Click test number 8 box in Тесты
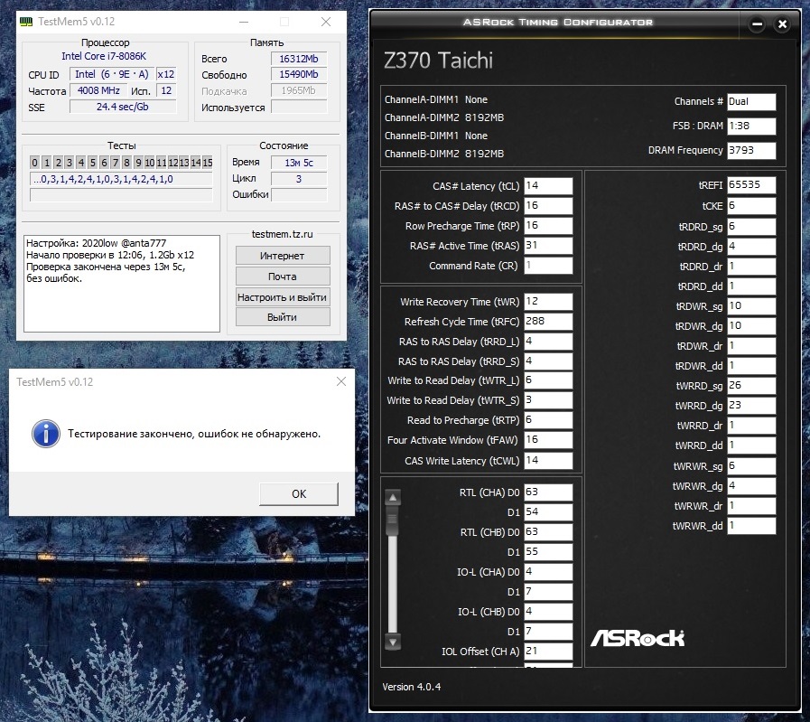The height and width of the screenshot is (722, 810). (126, 163)
